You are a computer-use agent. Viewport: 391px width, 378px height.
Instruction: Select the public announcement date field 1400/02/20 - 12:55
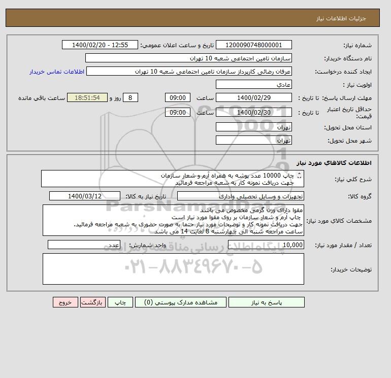pyautogui.click(x=100, y=45)
